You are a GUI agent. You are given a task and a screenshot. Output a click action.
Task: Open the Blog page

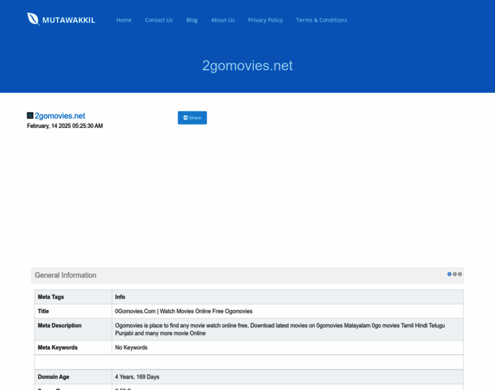(x=192, y=20)
